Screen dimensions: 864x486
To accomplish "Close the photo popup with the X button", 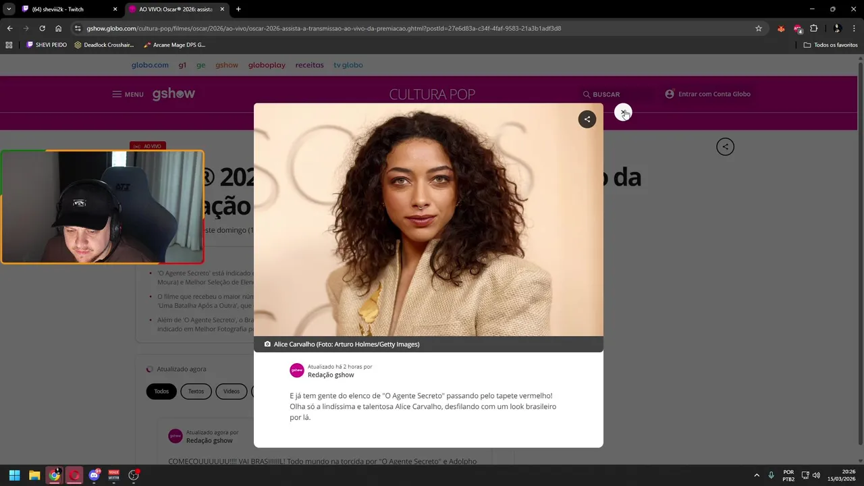I will click(622, 113).
